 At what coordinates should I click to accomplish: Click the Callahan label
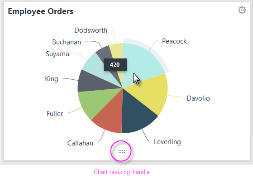click(x=80, y=143)
